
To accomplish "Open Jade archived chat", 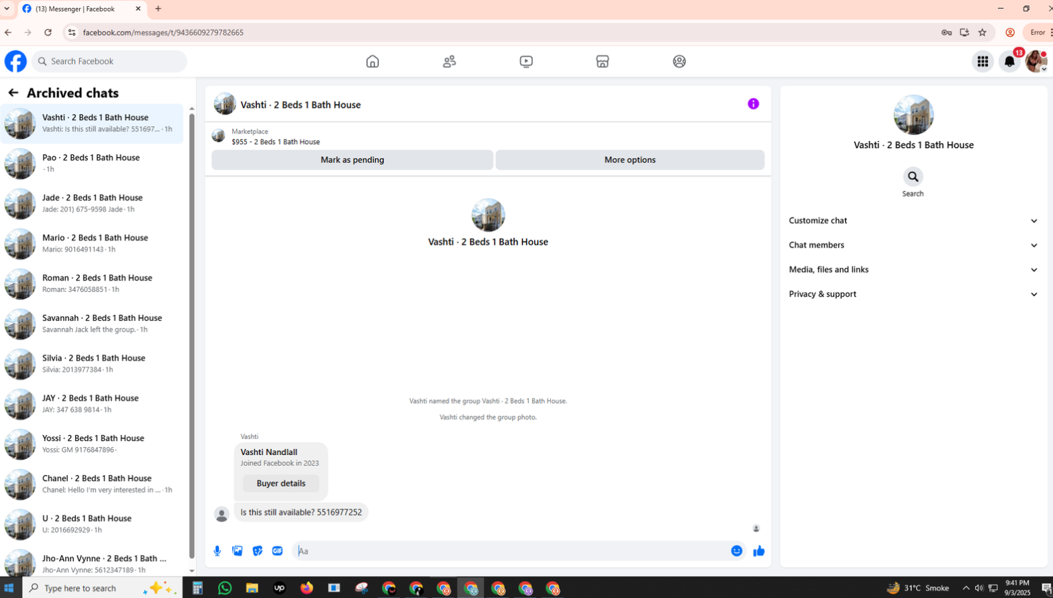I will (x=92, y=203).
